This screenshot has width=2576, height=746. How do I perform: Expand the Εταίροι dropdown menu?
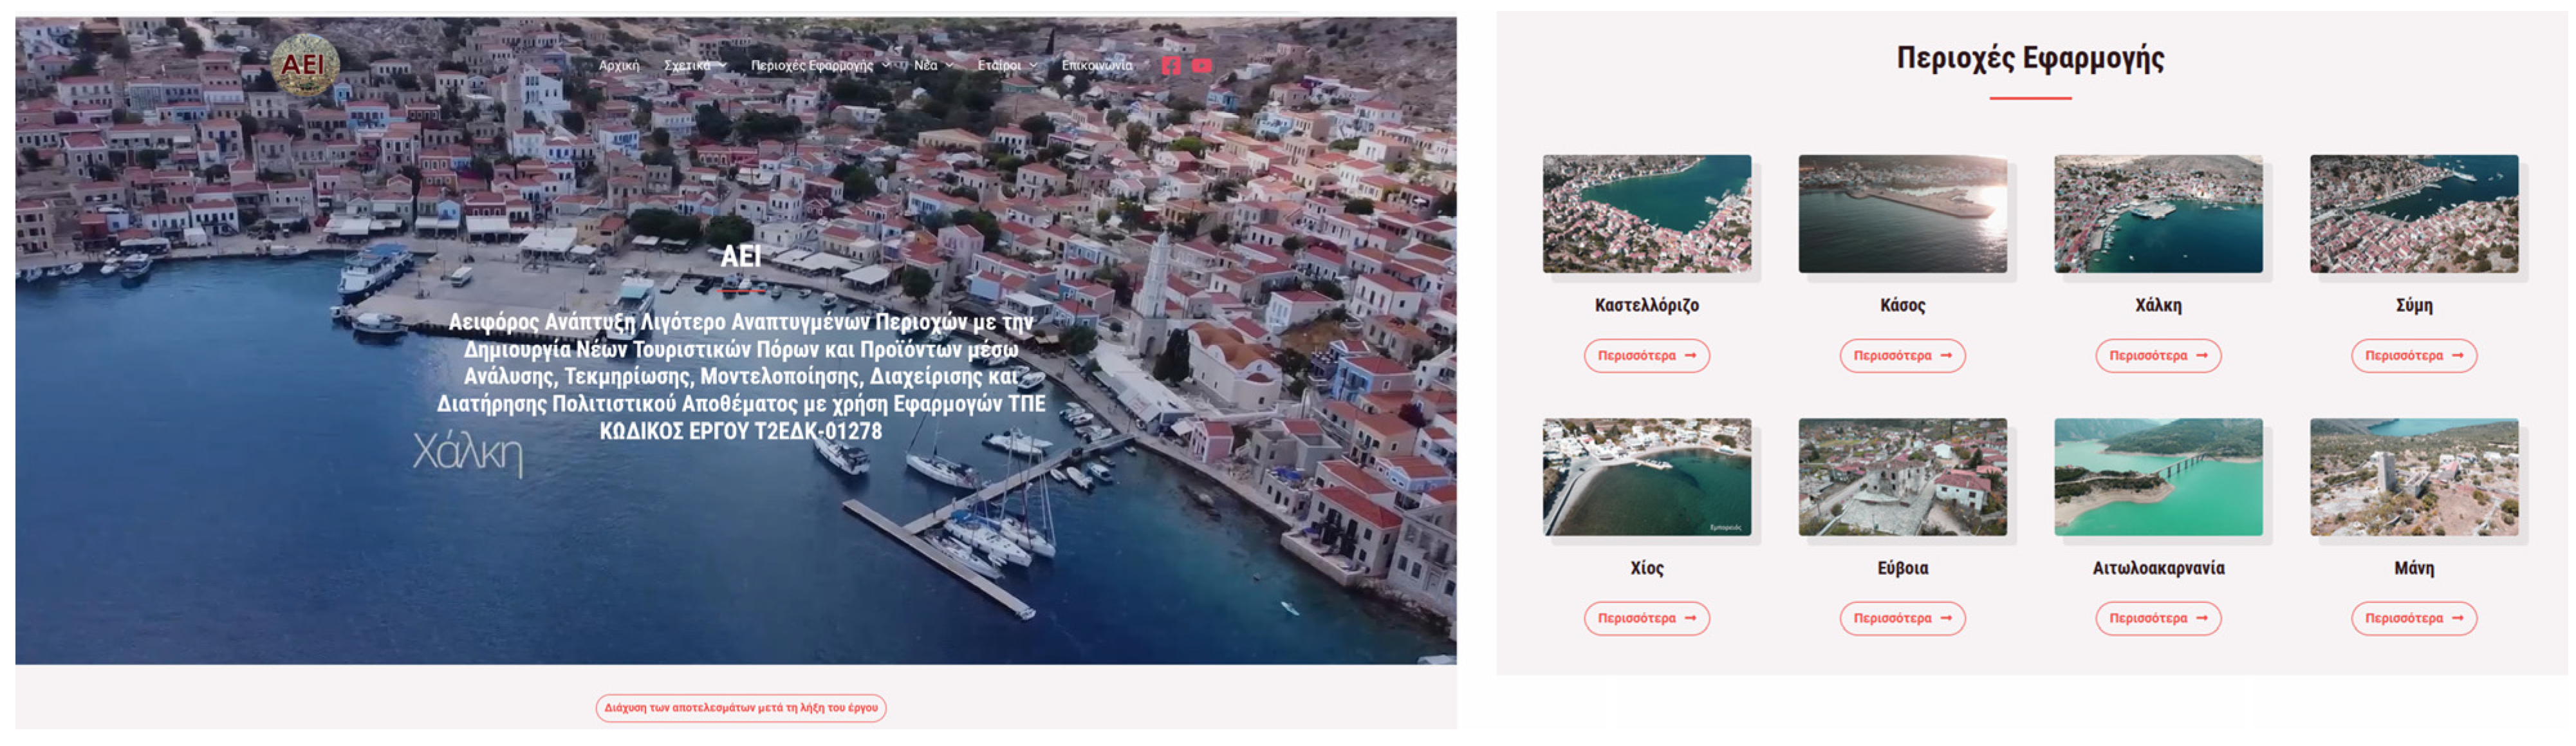point(1007,66)
